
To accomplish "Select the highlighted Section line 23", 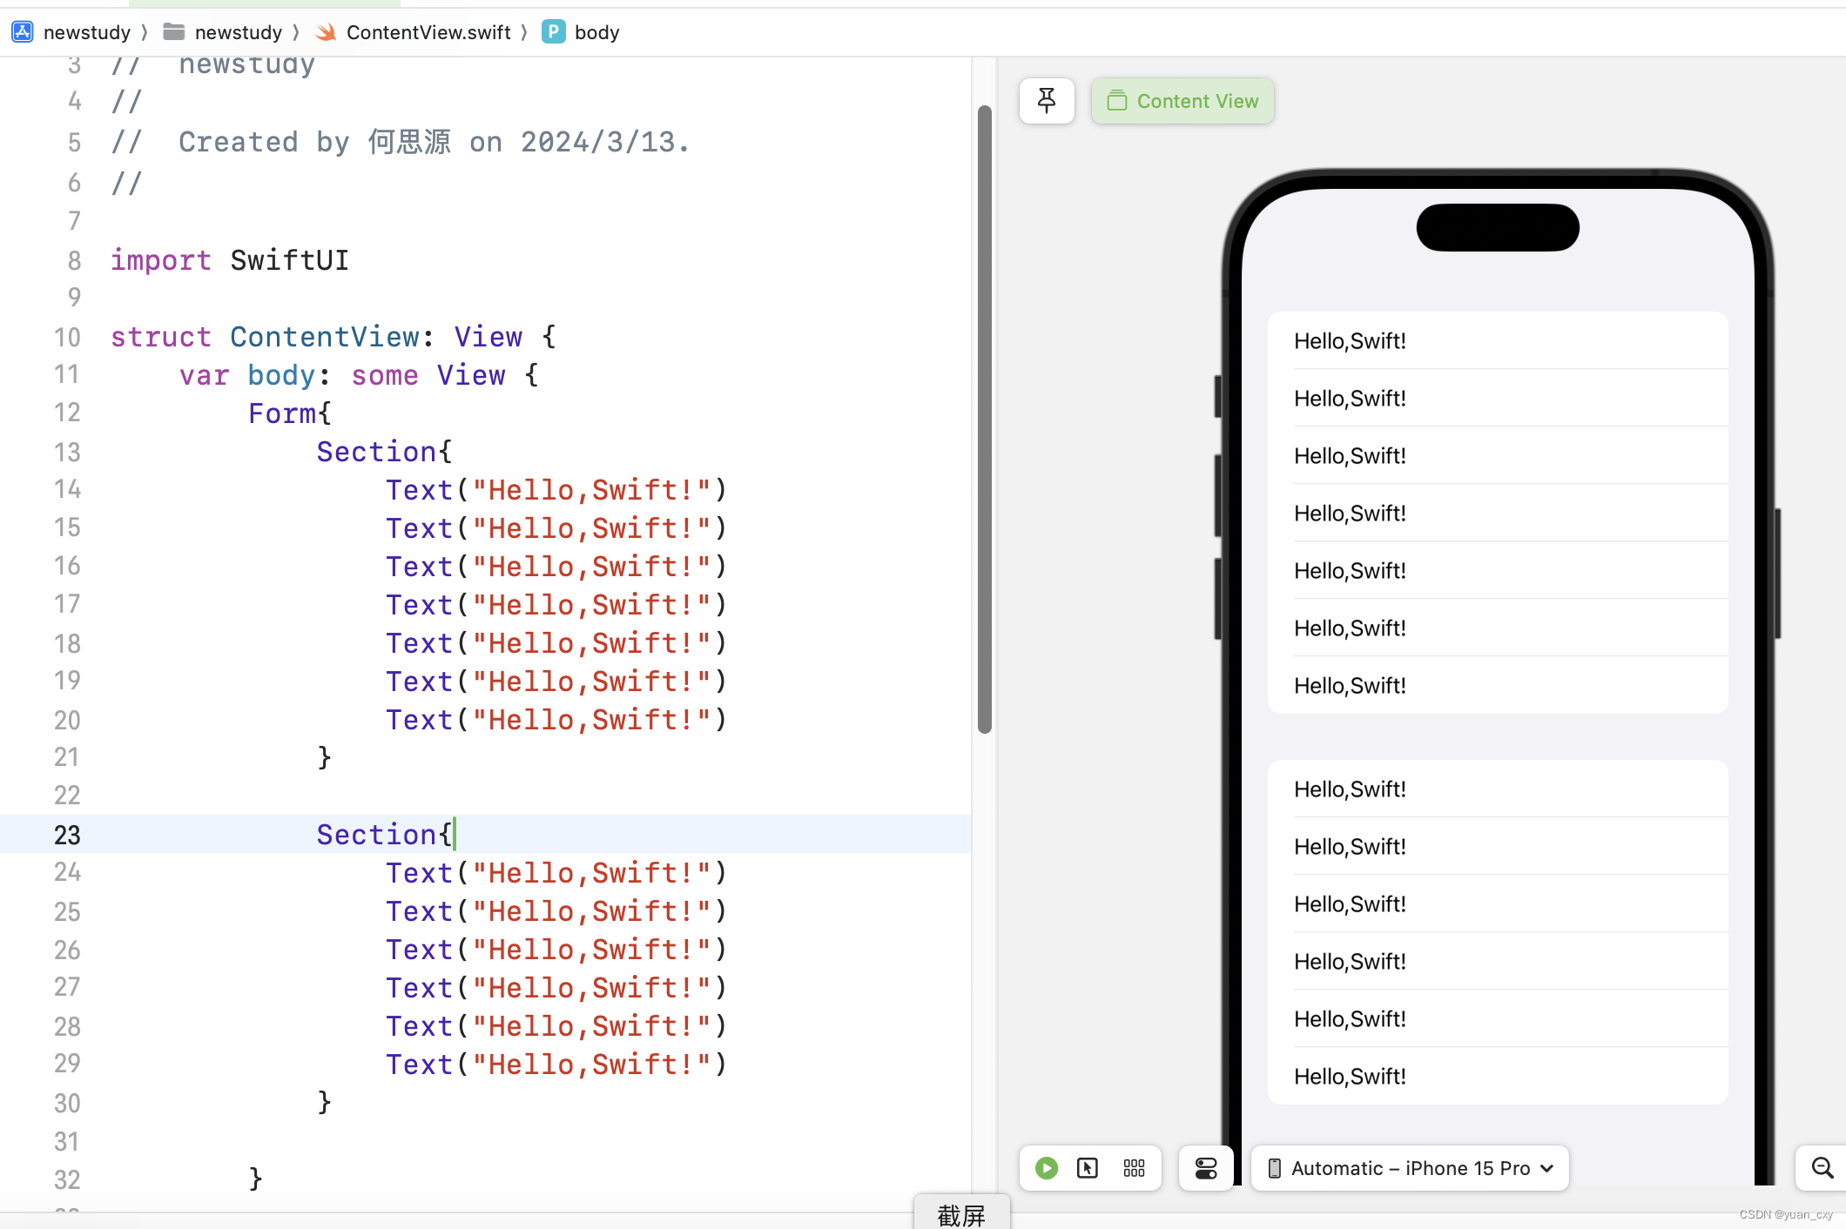I will click(x=383, y=834).
